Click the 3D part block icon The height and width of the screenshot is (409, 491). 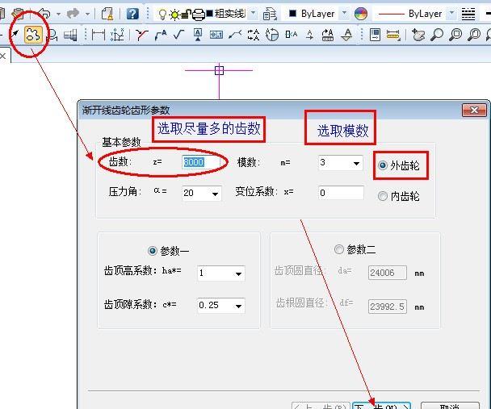pyautogui.click(x=70, y=35)
